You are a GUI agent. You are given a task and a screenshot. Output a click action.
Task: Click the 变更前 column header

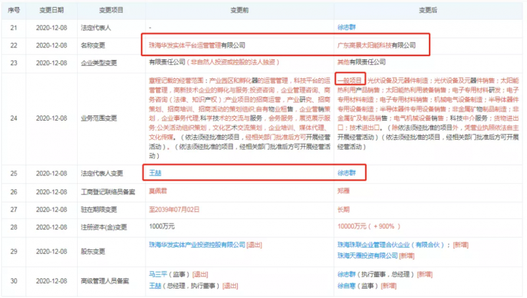click(x=236, y=10)
